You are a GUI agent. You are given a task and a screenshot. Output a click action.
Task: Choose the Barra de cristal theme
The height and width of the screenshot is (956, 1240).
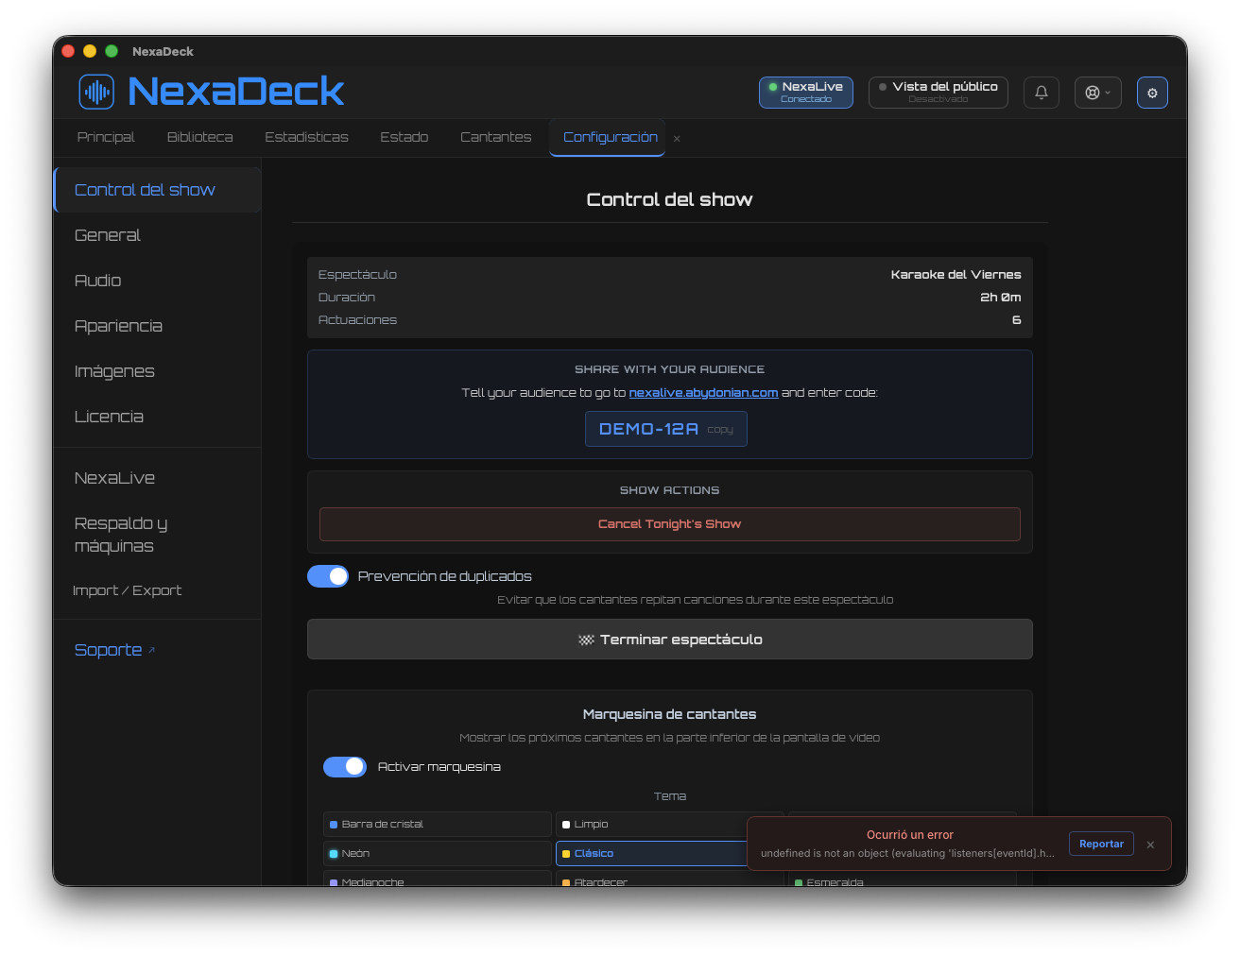click(x=438, y=824)
